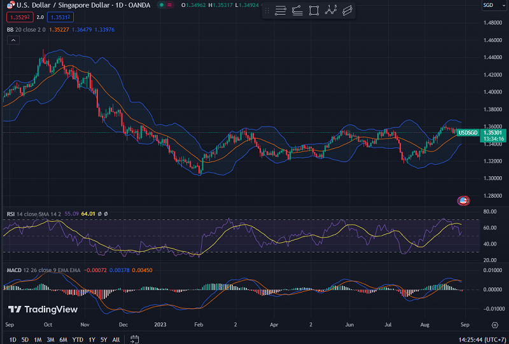Select the brush lines tool in floating toolbar
Viewport: 509px width, 344px height.
(x=298, y=11)
